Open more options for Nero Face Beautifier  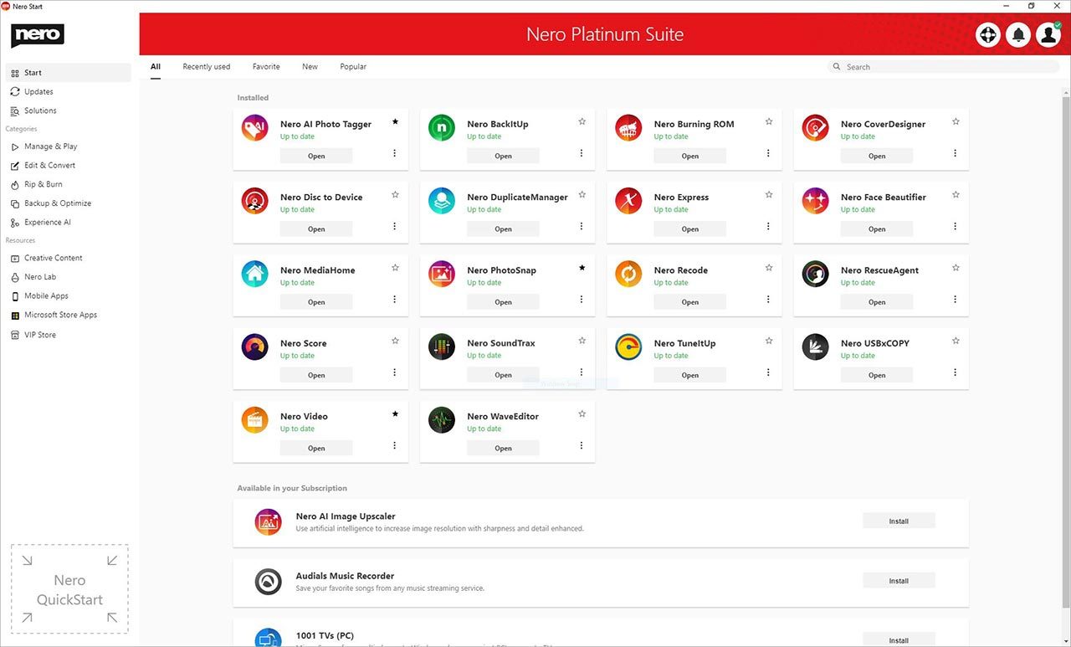(x=956, y=226)
